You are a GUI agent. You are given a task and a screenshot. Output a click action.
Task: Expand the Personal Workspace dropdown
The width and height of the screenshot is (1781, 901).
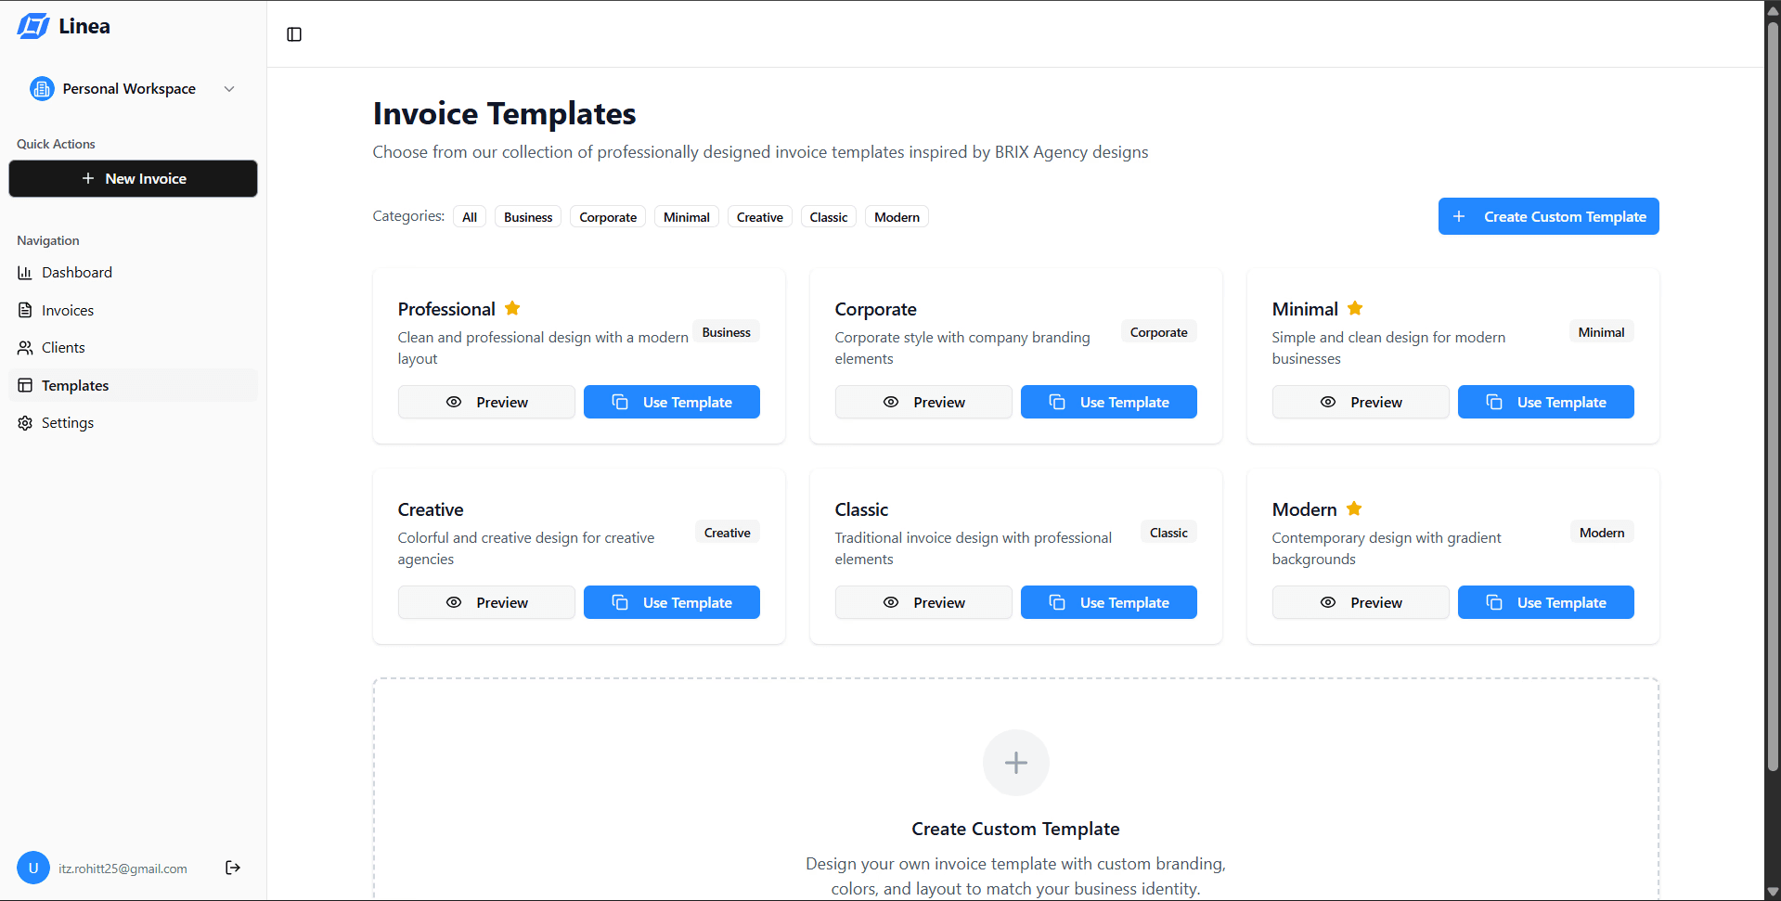pyautogui.click(x=228, y=88)
